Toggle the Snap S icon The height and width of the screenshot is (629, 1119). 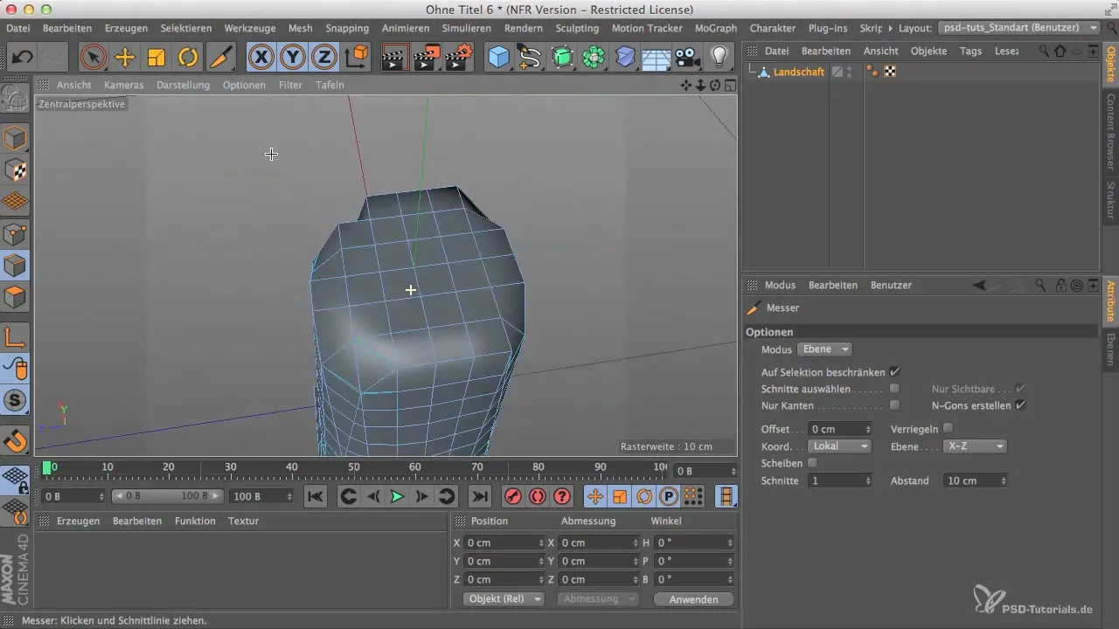tap(15, 401)
